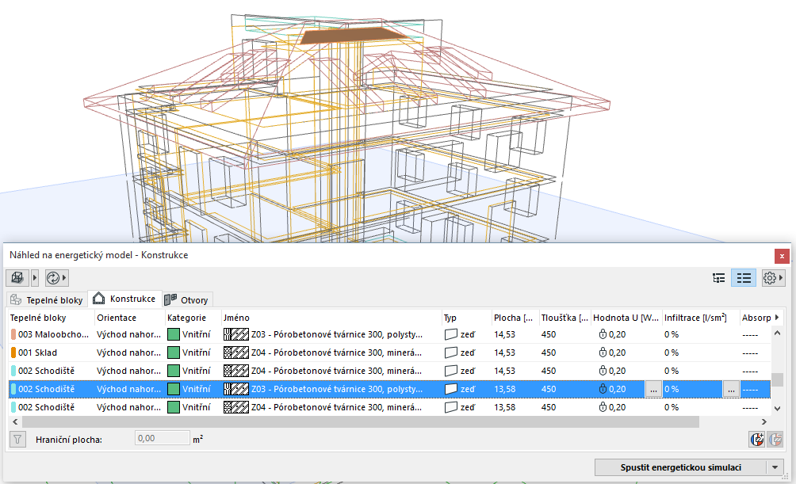The height and width of the screenshot is (484, 796).
Task: Expand the arrow next to 3D view icon
Action: [35, 278]
